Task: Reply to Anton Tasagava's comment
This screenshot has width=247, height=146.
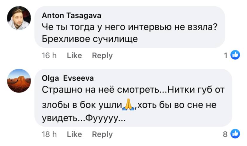Action: [x=102, y=56]
